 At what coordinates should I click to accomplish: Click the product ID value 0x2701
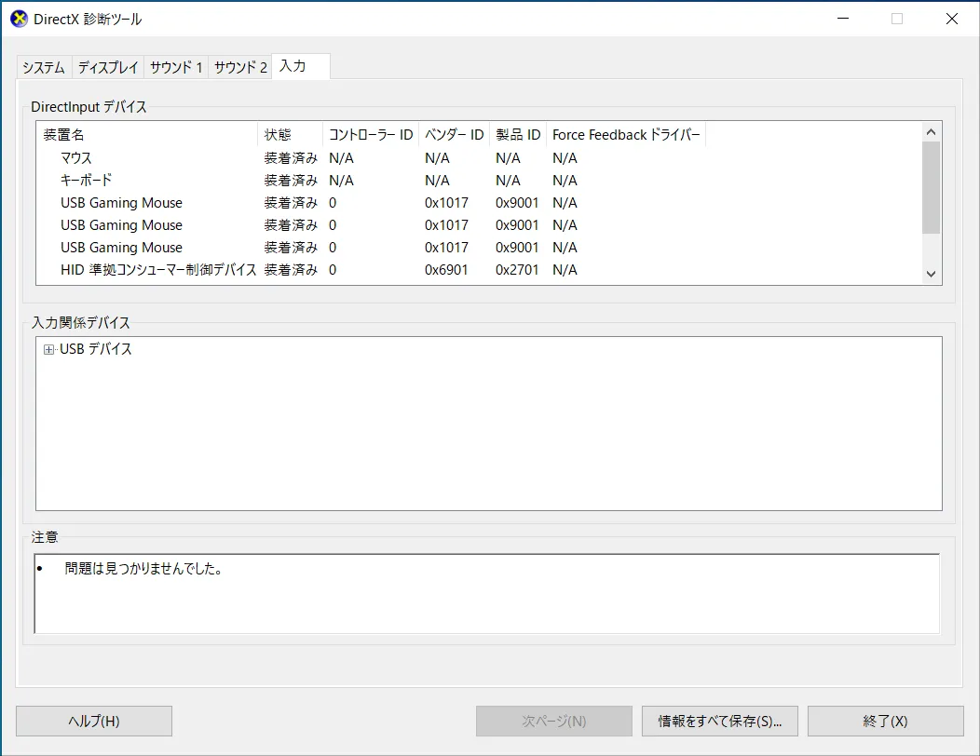pyautogui.click(x=517, y=270)
